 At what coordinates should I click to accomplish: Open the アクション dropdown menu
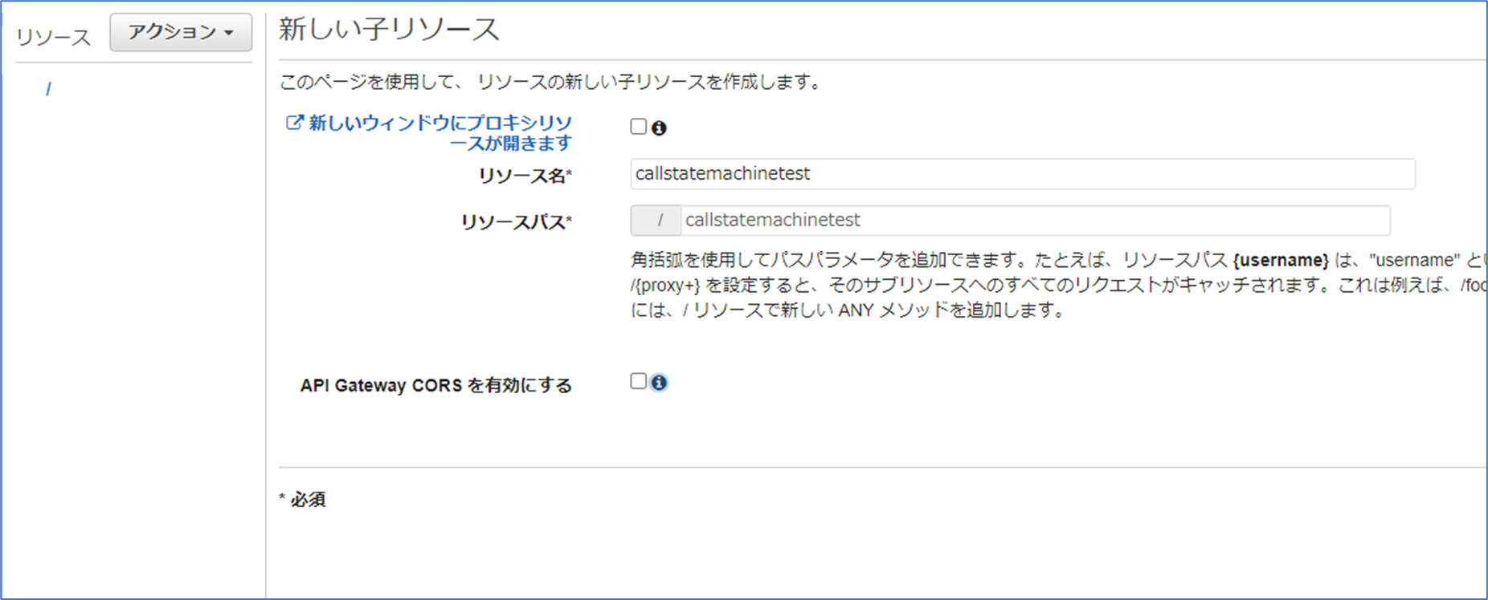click(x=181, y=32)
